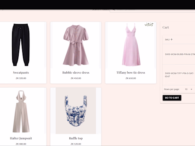Viewport: 195px width, 146px height.
Task: Click the ZK 450.00 price label
Action: pyautogui.click(x=76, y=78)
